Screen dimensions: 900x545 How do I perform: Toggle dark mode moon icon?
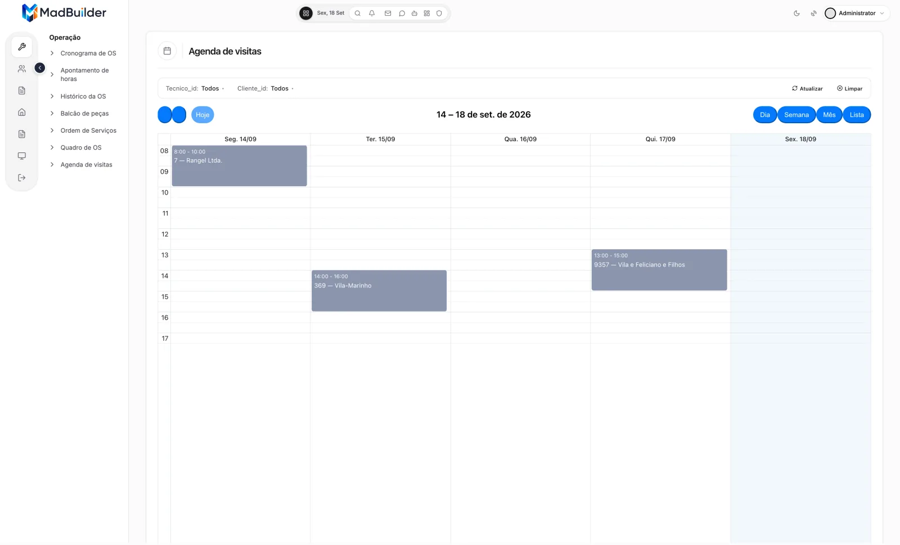(x=796, y=13)
